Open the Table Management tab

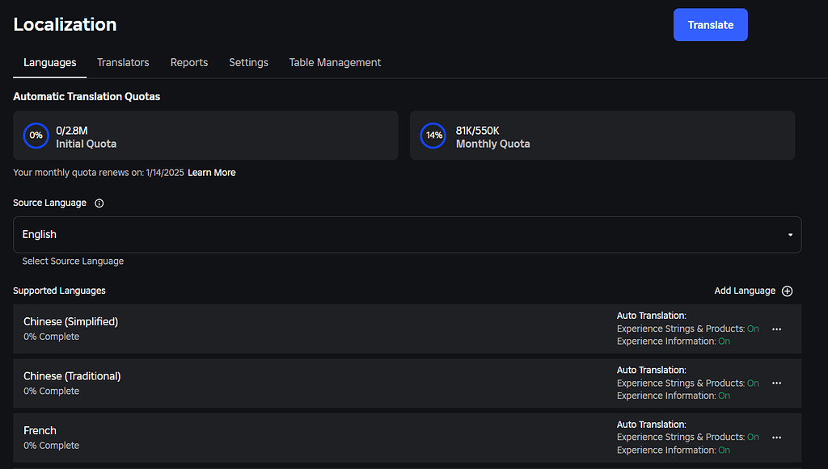pyautogui.click(x=335, y=62)
